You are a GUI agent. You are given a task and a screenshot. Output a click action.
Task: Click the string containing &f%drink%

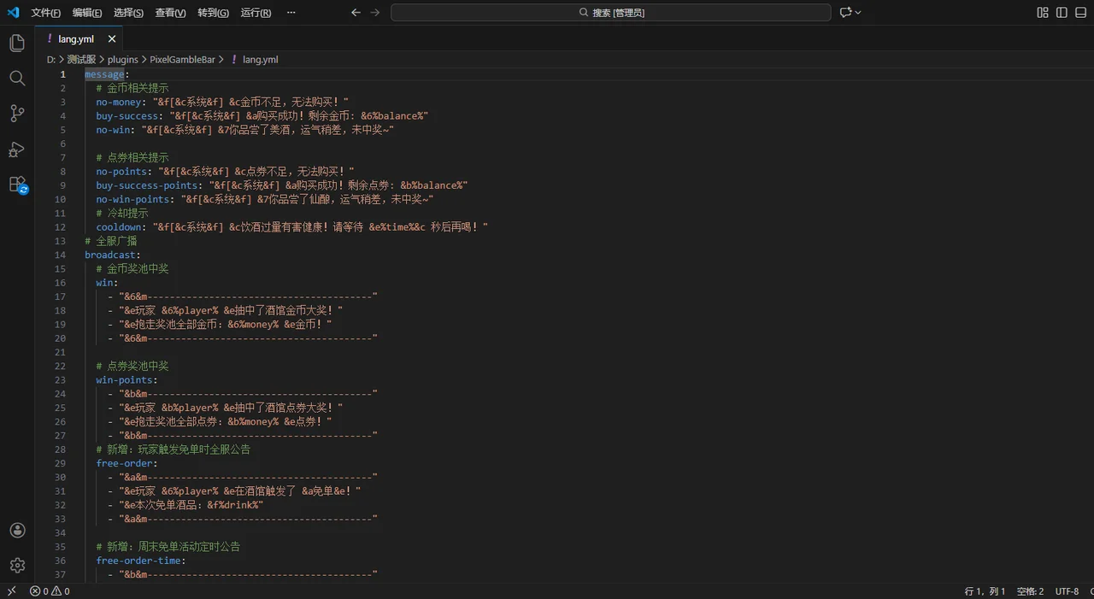pos(191,505)
